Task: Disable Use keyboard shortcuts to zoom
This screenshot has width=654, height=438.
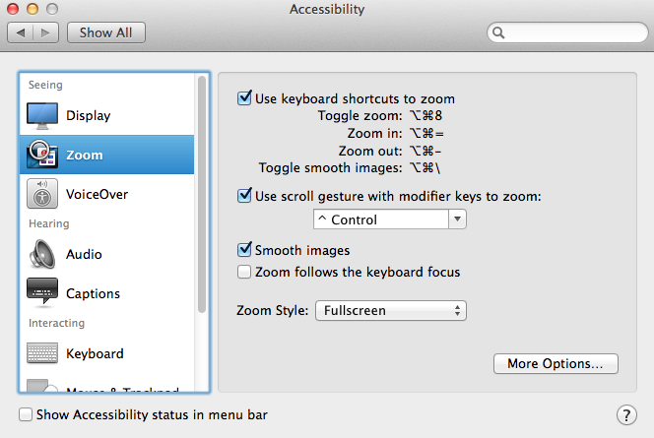Action: [244, 98]
